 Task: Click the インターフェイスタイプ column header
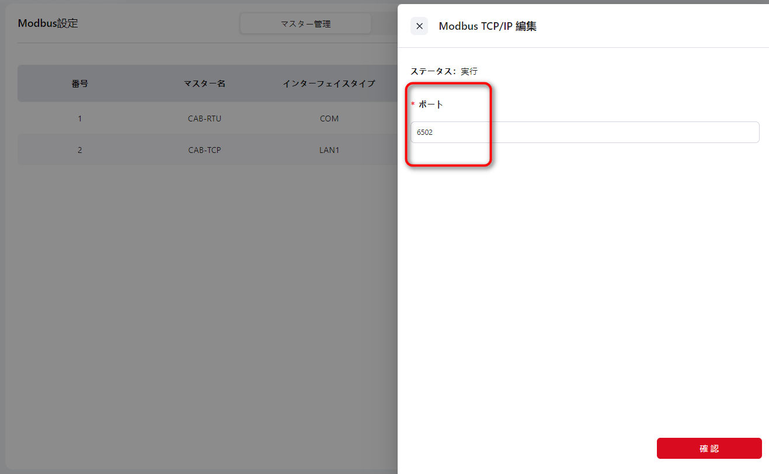(x=329, y=83)
